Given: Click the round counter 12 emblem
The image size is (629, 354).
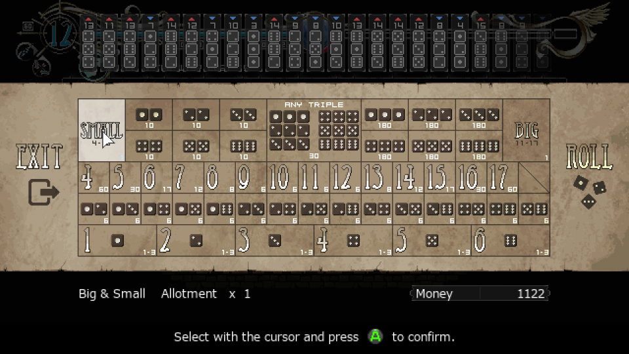Looking at the screenshot, I should 59,34.
